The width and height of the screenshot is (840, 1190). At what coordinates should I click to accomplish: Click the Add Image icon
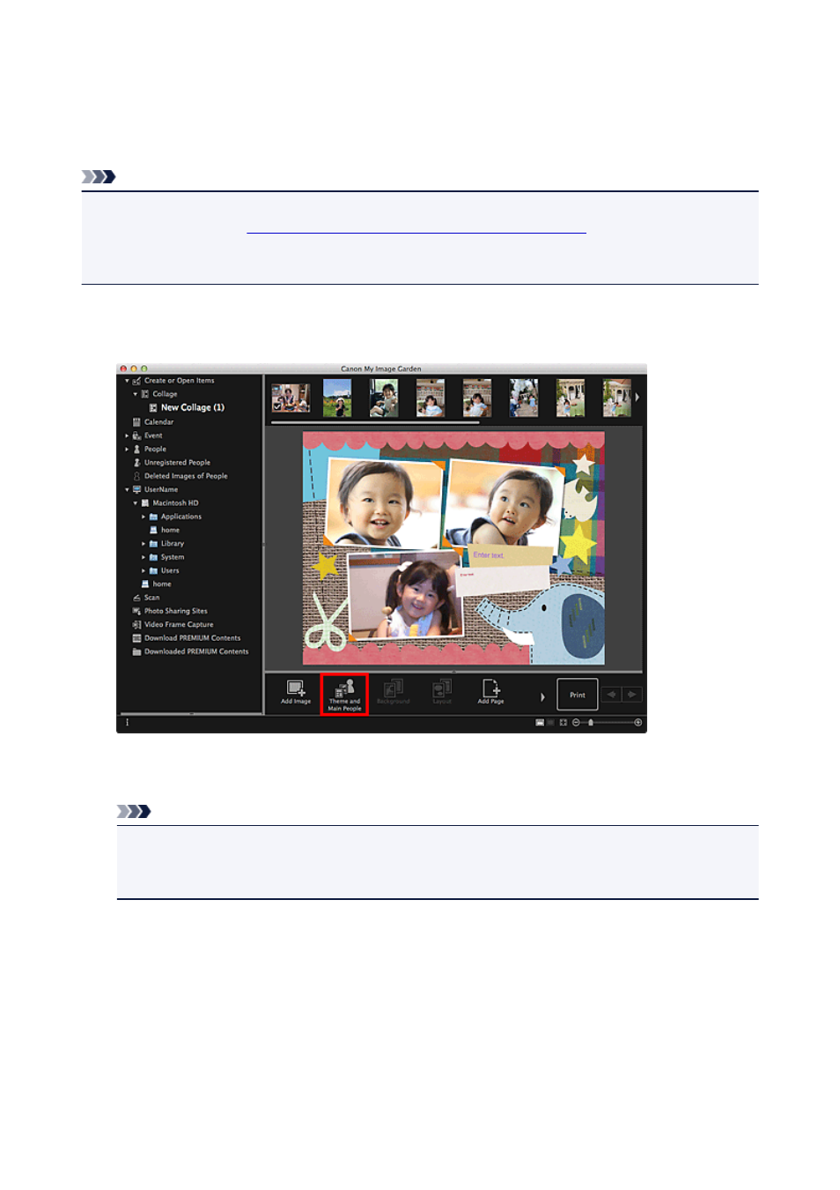(296, 692)
